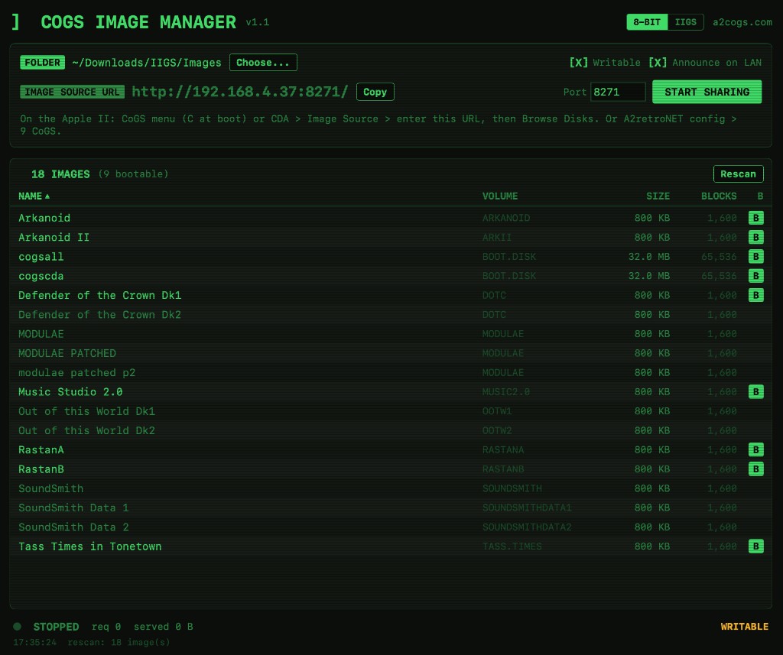Select Defender of the Crown Dk2
This screenshot has height=655, width=783.
[100, 315]
